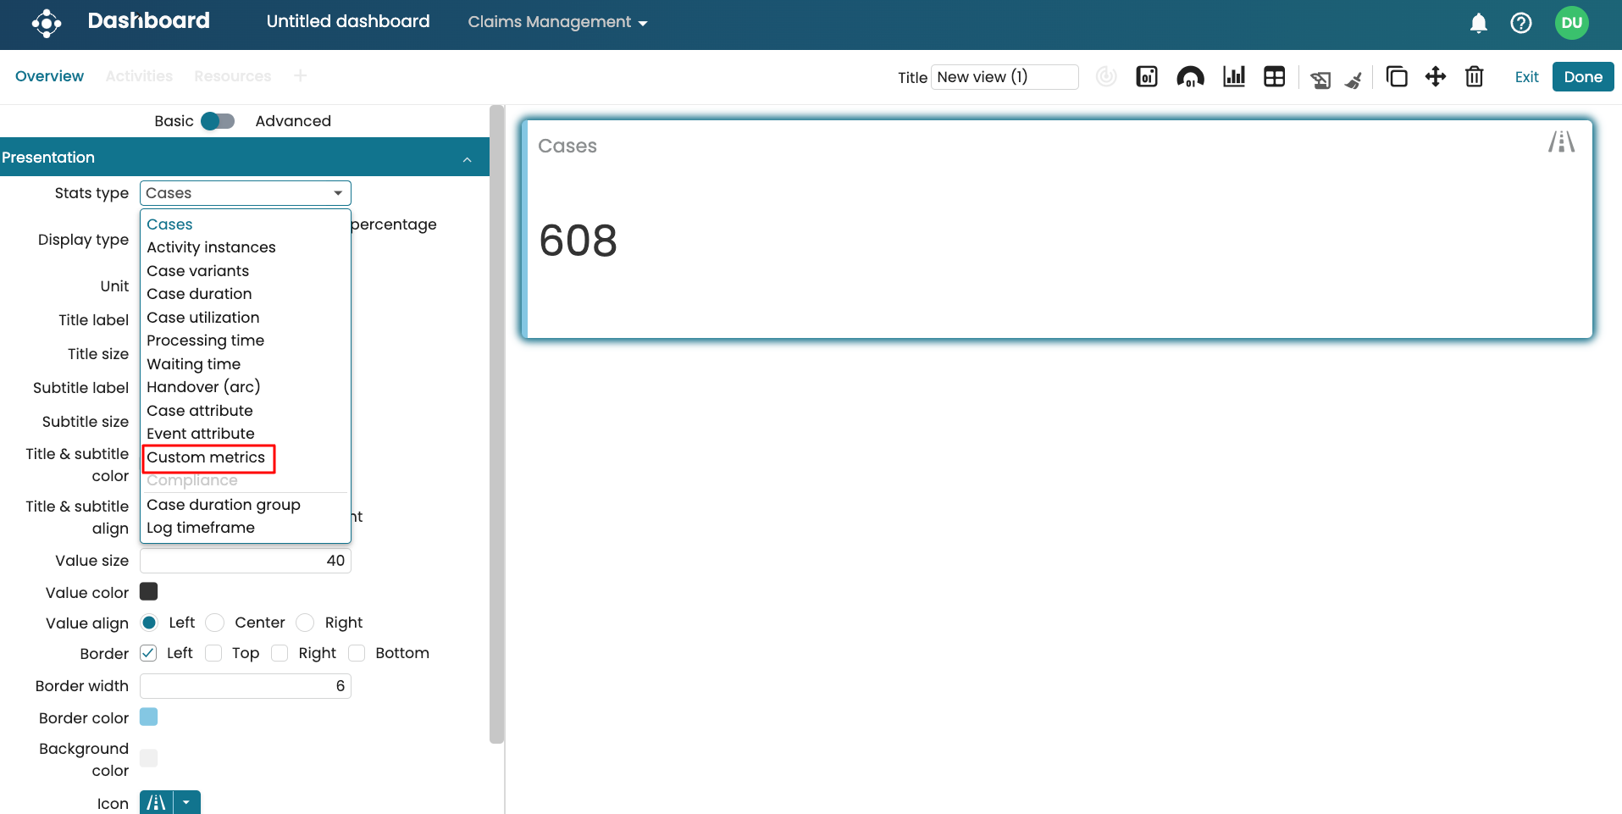Uncheck the Left border checkbox

[x=149, y=653]
